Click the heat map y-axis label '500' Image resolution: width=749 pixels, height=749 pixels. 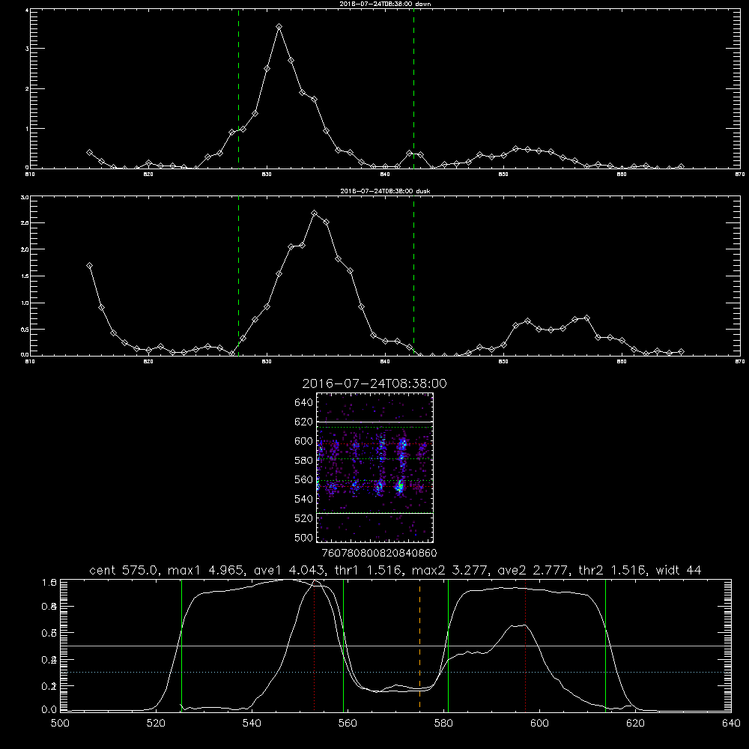click(304, 538)
